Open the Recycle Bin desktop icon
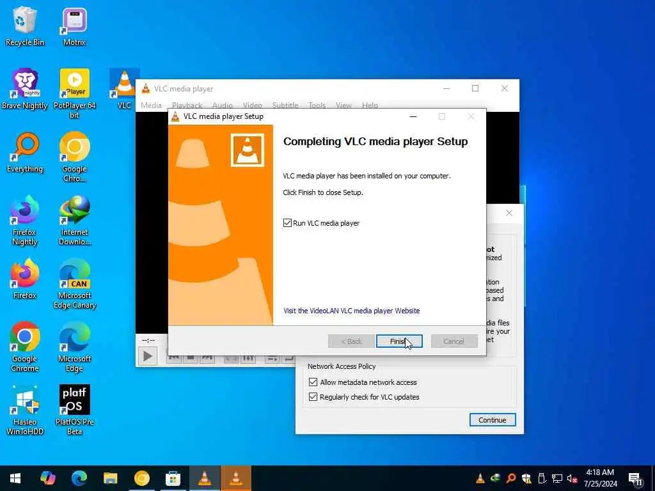Viewport: 655px width, 491px height. click(25, 26)
